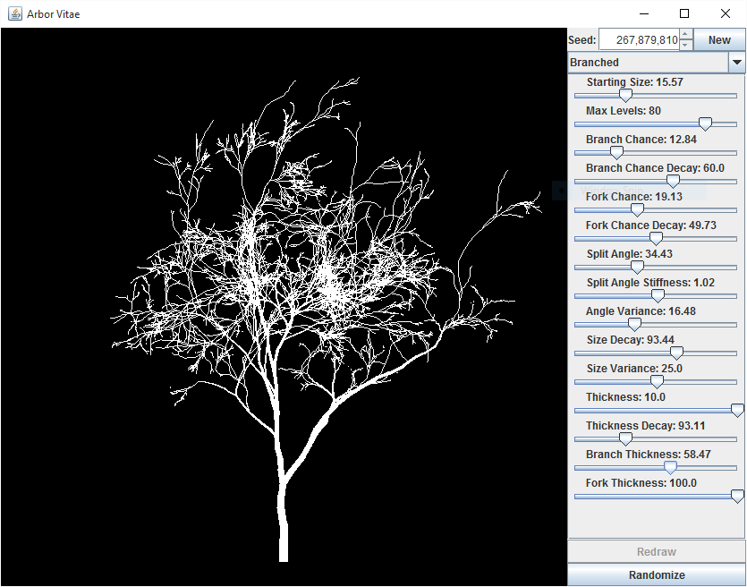Click the Max Levels slider thumb
The image size is (747, 587).
coord(705,123)
